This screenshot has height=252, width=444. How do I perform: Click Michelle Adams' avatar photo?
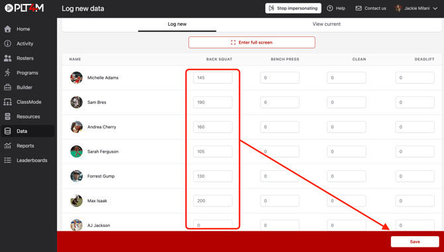pyautogui.click(x=76, y=77)
